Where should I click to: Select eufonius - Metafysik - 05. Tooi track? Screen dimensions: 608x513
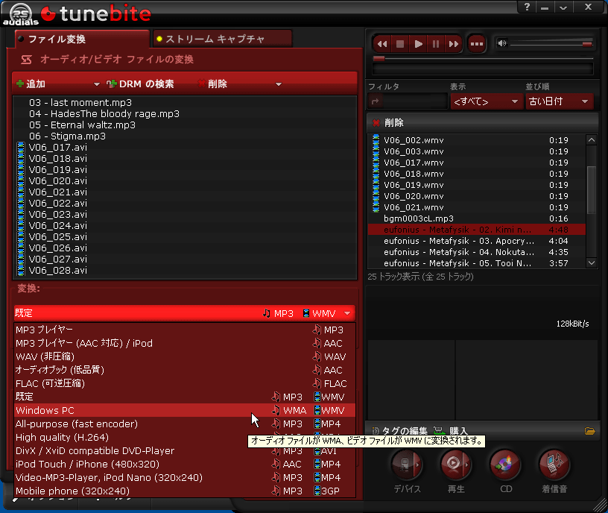click(476, 263)
